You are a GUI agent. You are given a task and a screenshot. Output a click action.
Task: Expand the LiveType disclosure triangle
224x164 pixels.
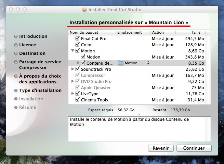(73, 93)
